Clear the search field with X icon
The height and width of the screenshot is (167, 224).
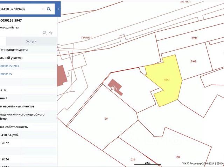pyautogui.click(x=43, y=9)
